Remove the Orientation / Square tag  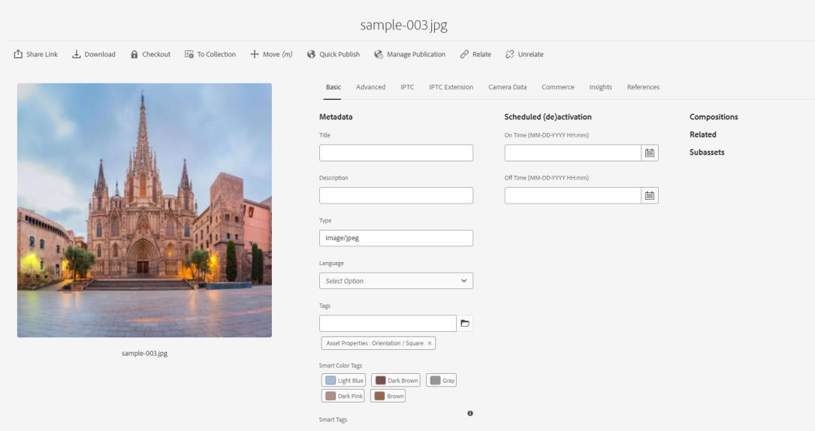(430, 343)
